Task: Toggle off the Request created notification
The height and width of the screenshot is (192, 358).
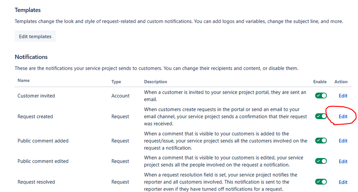Action: (x=321, y=117)
